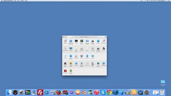Open Security & Privacy preferences
171x96 pixels.
(x=93, y=42)
